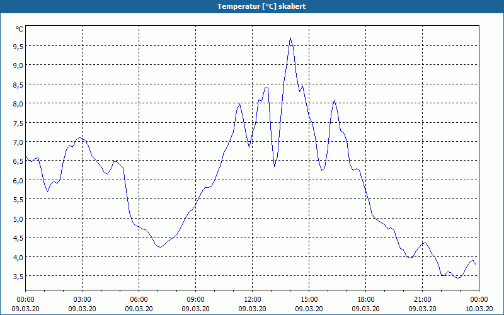This screenshot has width=504, height=315.
Task: Click the 3,5 y-axis value
Action: point(18,277)
